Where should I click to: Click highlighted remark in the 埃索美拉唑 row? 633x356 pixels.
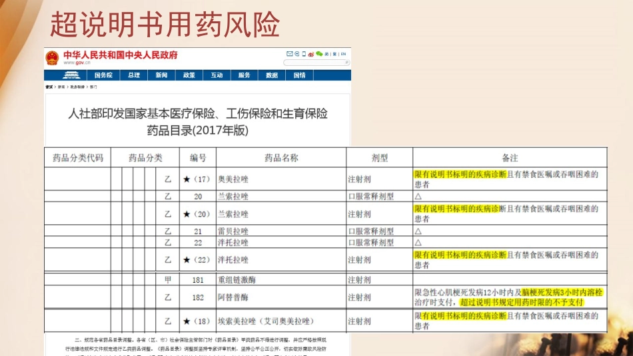464,315
